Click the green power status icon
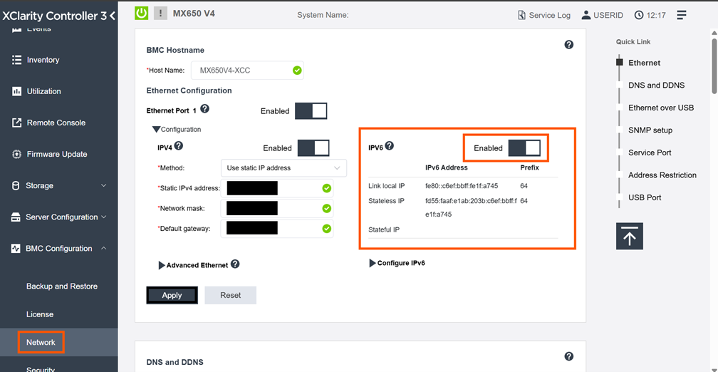Image resolution: width=718 pixels, height=372 pixels. (141, 14)
